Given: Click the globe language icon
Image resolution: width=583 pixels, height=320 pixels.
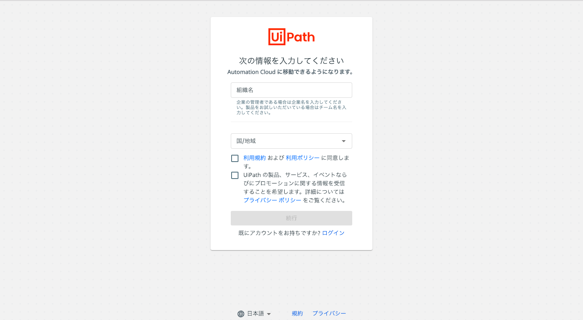Looking at the screenshot, I should click(241, 314).
